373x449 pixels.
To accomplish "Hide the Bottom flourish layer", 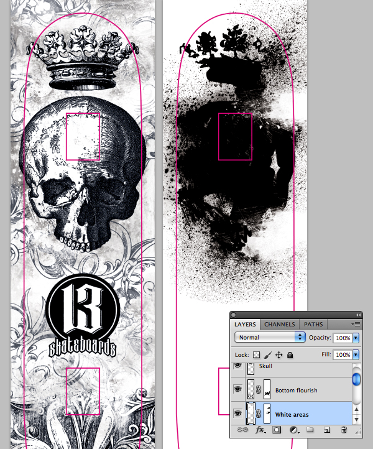I will coord(237,389).
